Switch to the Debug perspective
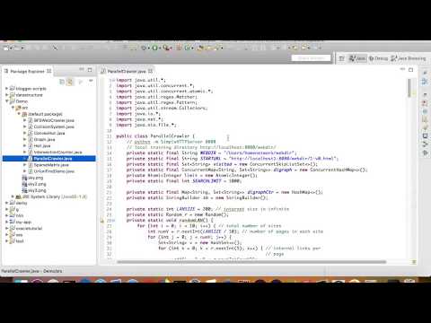The width and height of the screenshot is (431, 323). [379, 58]
